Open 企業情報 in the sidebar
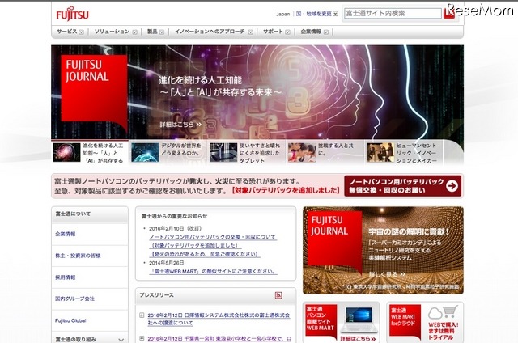Image resolution: width=518 pixels, height=343 pixels. pyautogui.click(x=66, y=234)
